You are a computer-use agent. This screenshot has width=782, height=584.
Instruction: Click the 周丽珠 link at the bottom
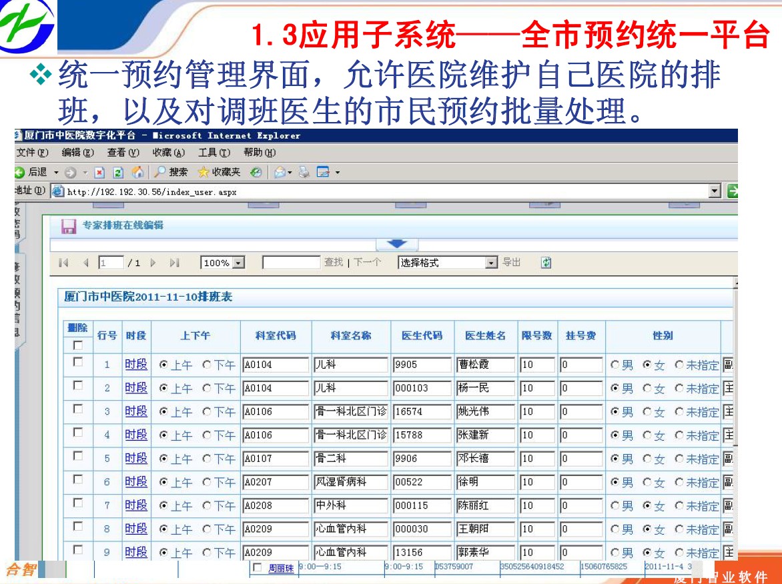coord(281,569)
